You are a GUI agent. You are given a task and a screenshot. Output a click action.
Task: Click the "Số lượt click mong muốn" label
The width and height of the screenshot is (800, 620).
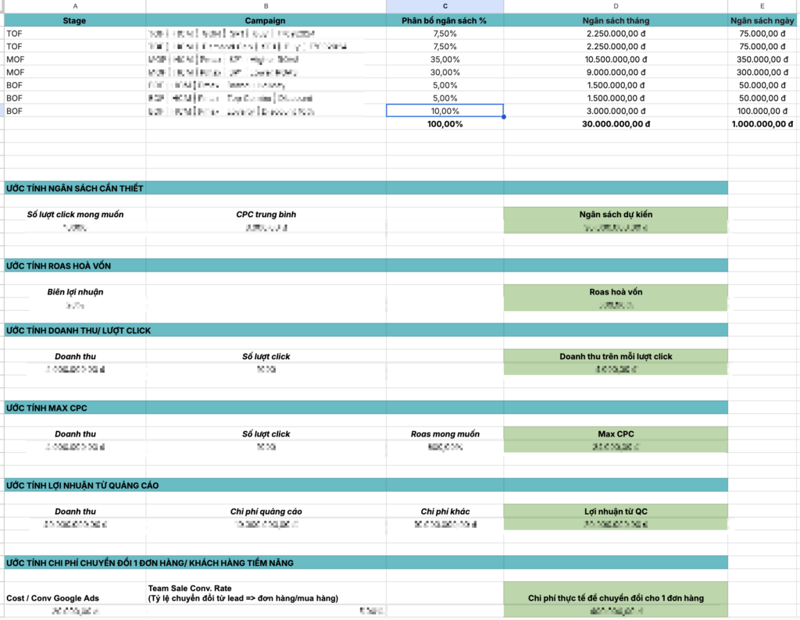click(x=75, y=214)
